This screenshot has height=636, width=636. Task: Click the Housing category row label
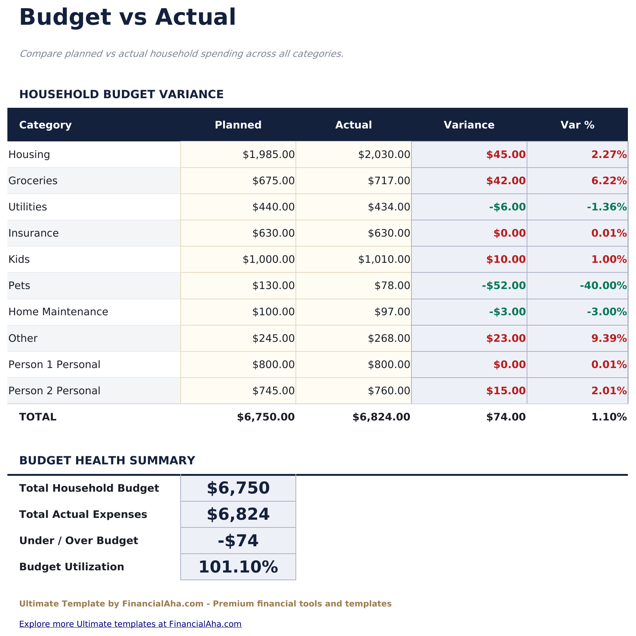pyautogui.click(x=29, y=154)
